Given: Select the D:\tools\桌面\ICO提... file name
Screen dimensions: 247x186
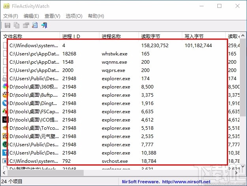Looking at the screenshot, I should (x=34, y=120).
